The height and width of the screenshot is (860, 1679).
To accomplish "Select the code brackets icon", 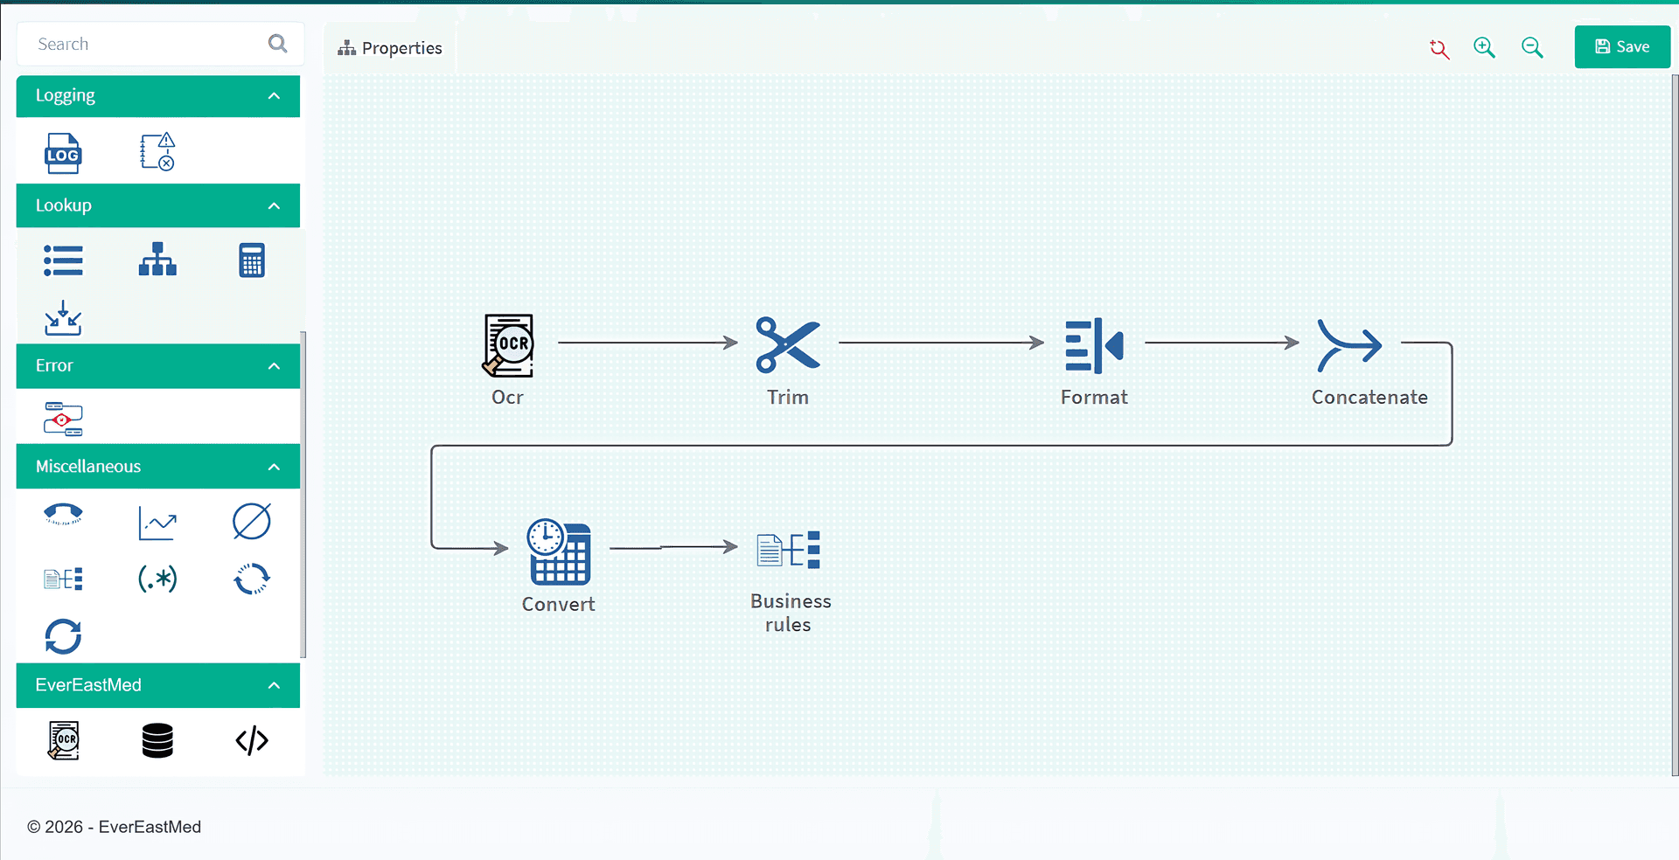I will tap(252, 740).
